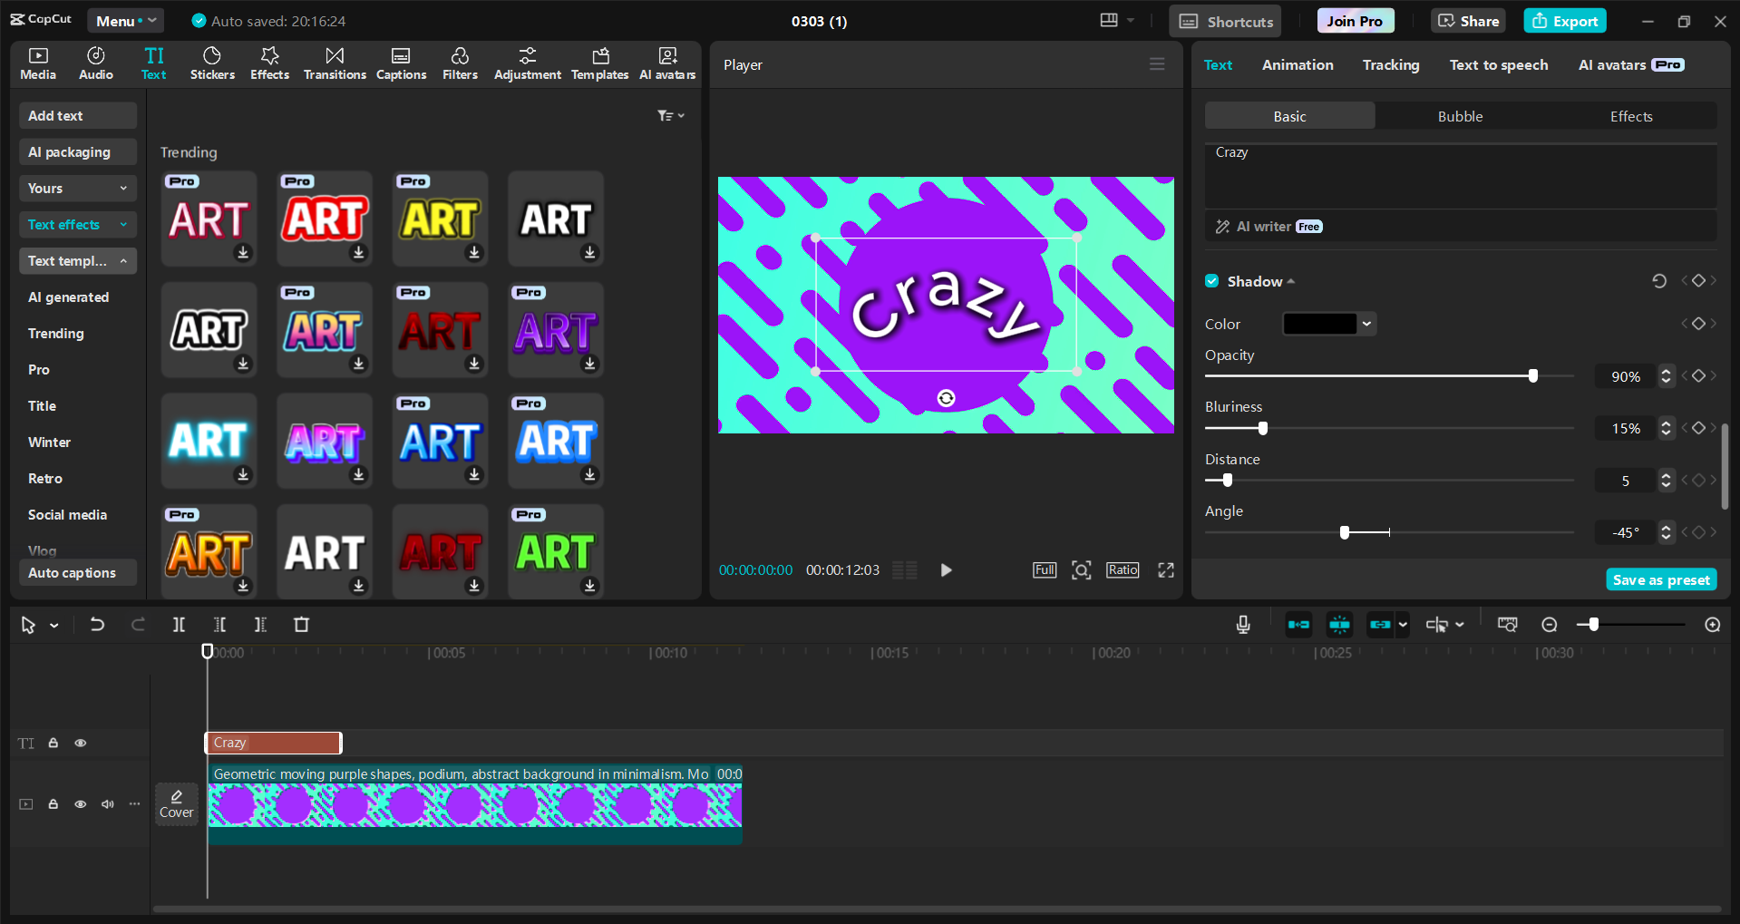
Task: Open the Filters panel
Action: pyautogui.click(x=460, y=63)
